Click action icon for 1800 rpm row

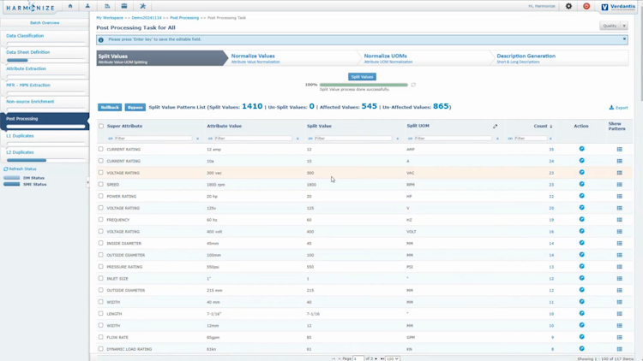click(581, 184)
